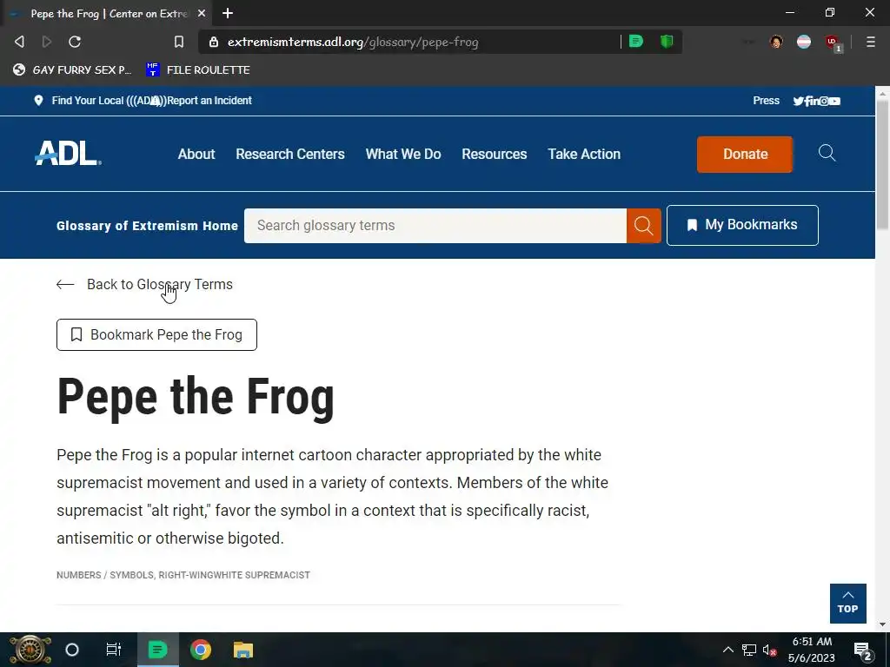The image size is (890, 667).
Task: Open the Cortana circle on the taskbar
Action: [x=72, y=650]
